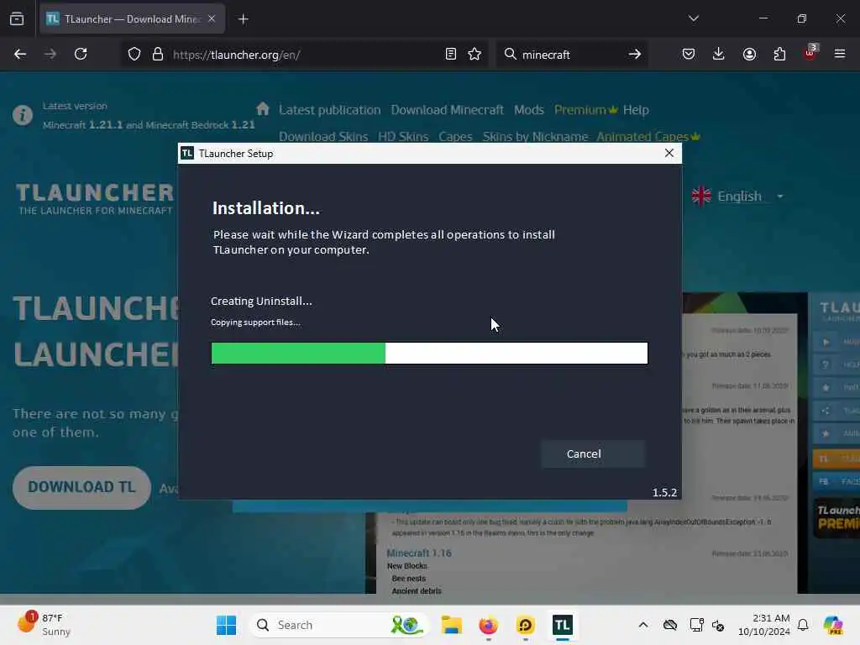Image resolution: width=860 pixels, height=645 pixels.
Task: Open Help menu link
Action: click(636, 110)
